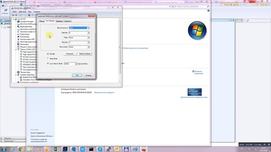
Task: Open the Data bits dropdown
Action: 88,33
